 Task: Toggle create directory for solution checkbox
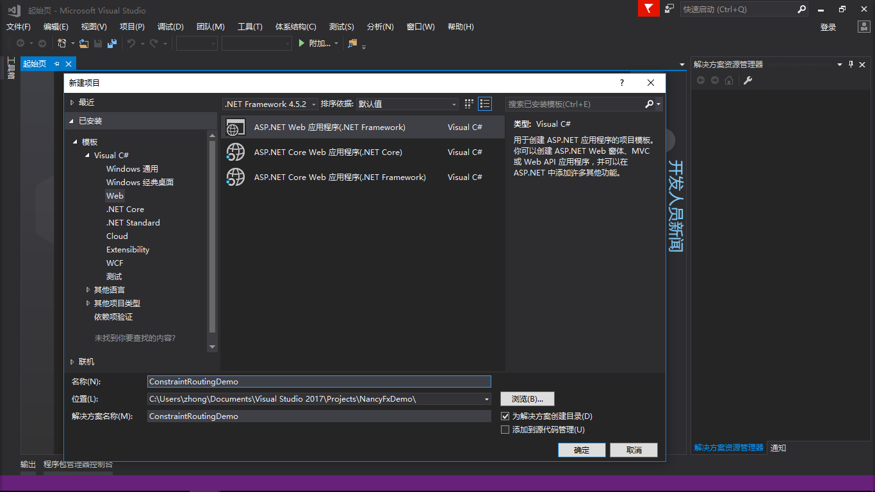pos(505,416)
